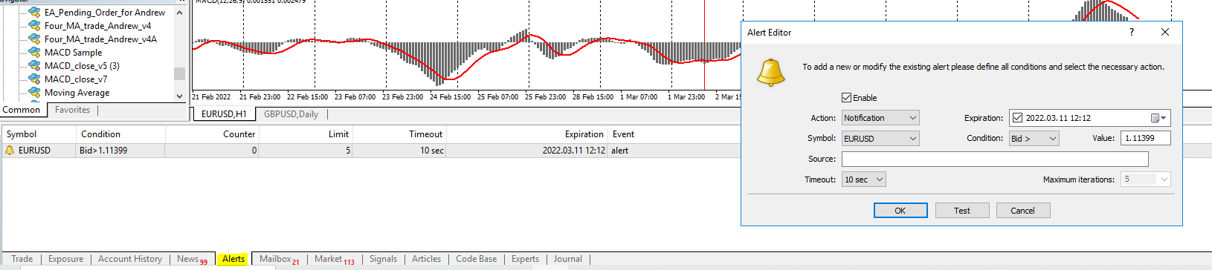Open the Trade terminal tab
This screenshot has width=1212, height=270.
tap(22, 259)
